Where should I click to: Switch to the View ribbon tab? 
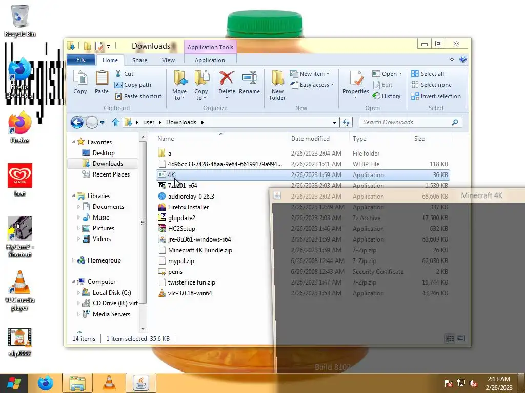point(168,60)
